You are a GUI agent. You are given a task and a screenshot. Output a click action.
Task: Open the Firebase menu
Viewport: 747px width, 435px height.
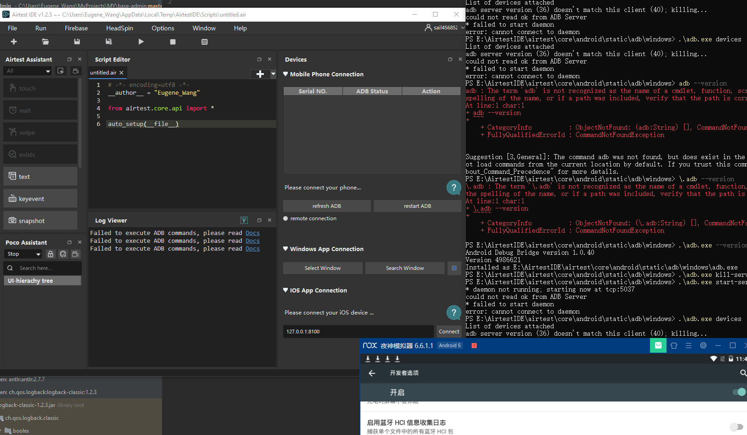(76, 28)
